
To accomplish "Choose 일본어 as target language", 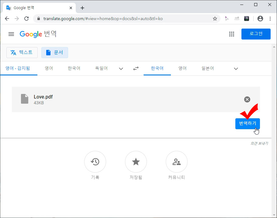I will (208, 68).
